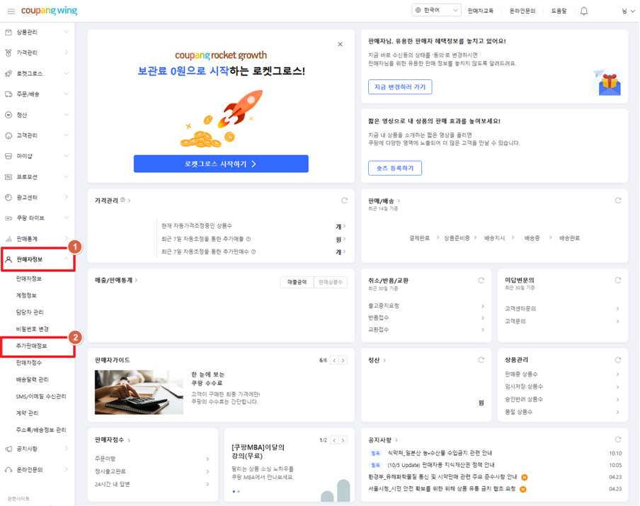The image size is (640, 506).
Task: Open 담당자 관리 submenu item
Action: [30, 313]
